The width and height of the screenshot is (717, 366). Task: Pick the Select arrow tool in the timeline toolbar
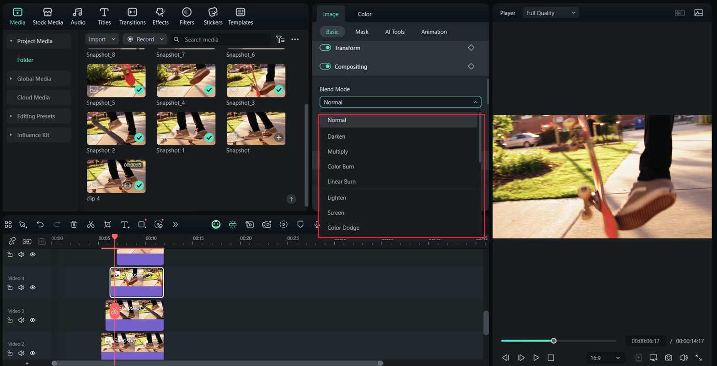pos(23,224)
